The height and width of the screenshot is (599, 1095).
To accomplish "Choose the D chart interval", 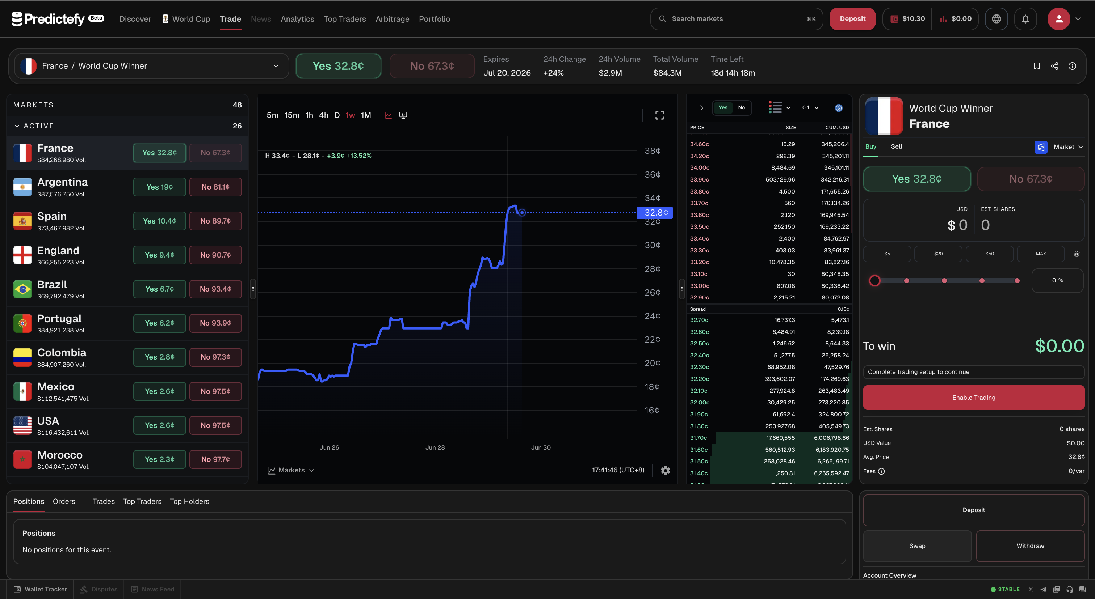I will tap(337, 115).
